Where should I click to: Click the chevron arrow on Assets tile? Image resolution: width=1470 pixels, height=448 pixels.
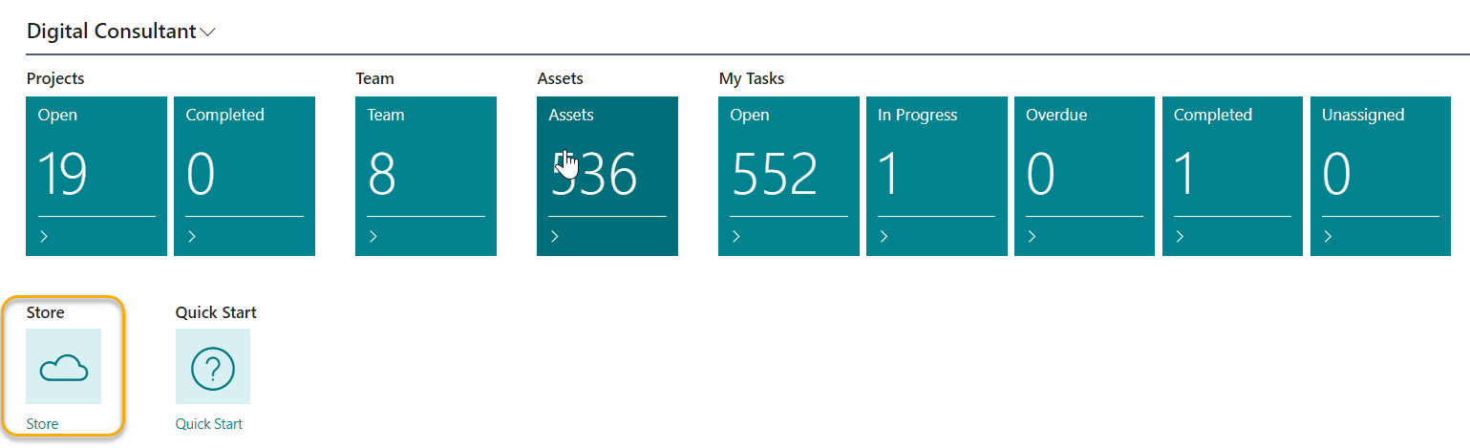tap(555, 237)
